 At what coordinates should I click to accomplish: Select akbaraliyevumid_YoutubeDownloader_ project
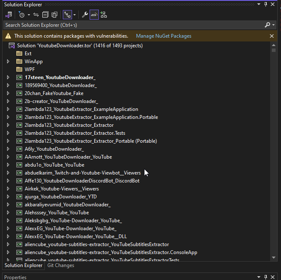click(x=67, y=205)
